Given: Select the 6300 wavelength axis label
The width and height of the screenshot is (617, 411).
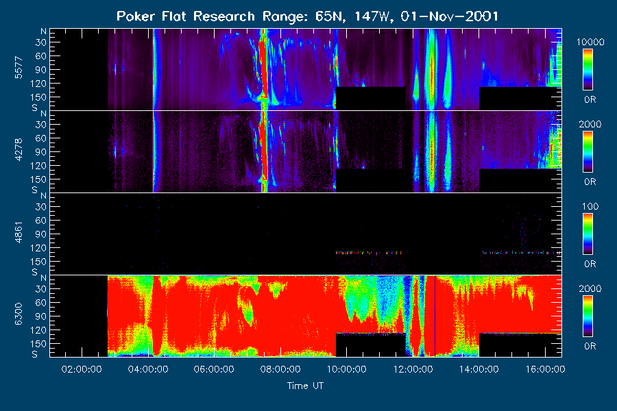Looking at the screenshot, I should 19,314.
